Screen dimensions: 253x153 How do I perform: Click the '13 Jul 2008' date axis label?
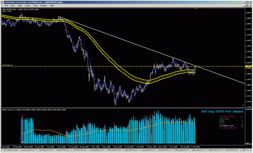[x=62, y=147]
